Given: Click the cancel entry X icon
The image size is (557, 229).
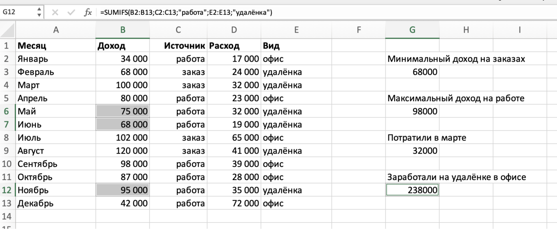Looking at the screenshot, I should [55, 12].
